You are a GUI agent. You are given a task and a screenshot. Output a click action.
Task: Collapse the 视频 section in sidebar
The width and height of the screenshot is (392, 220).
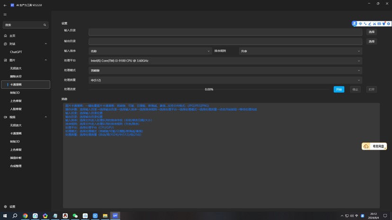[46, 117]
